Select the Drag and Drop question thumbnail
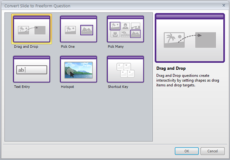This screenshot has height=160, width=230. coord(31,29)
